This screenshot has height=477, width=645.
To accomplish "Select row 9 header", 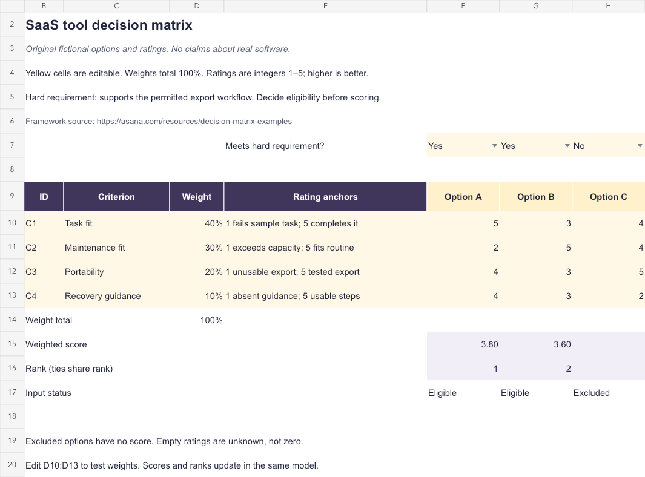I will click(12, 196).
